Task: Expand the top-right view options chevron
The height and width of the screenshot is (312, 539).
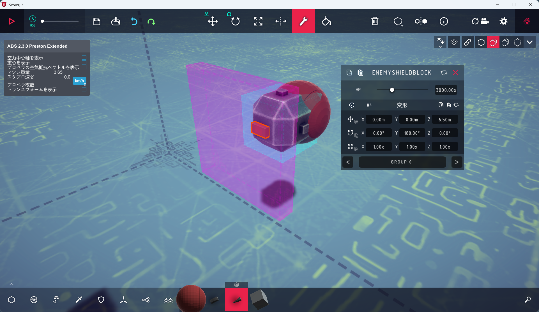Action: point(529,42)
